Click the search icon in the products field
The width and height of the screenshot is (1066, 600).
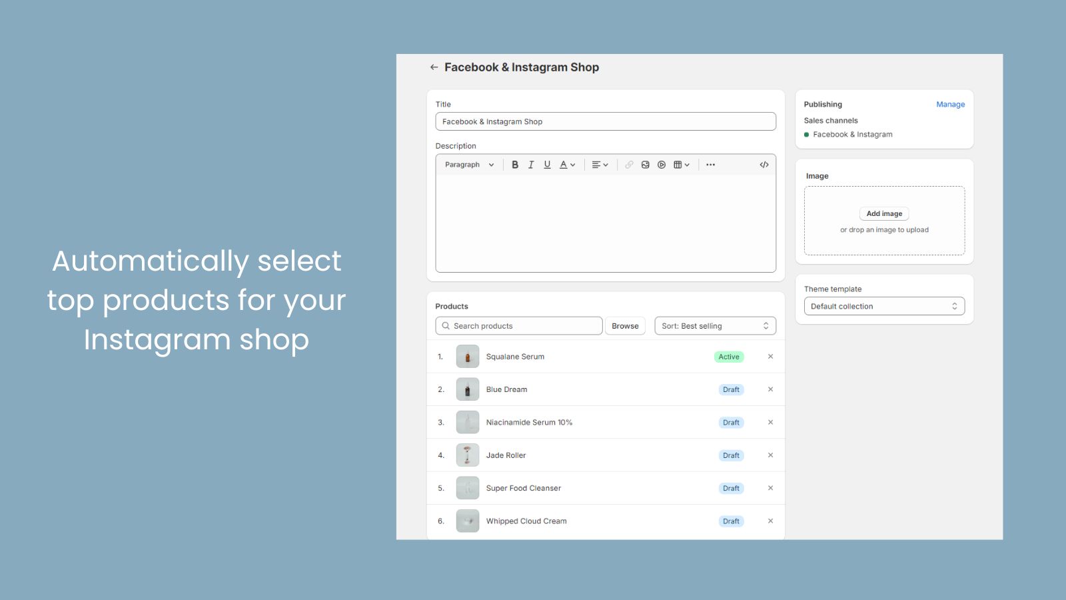click(x=446, y=326)
